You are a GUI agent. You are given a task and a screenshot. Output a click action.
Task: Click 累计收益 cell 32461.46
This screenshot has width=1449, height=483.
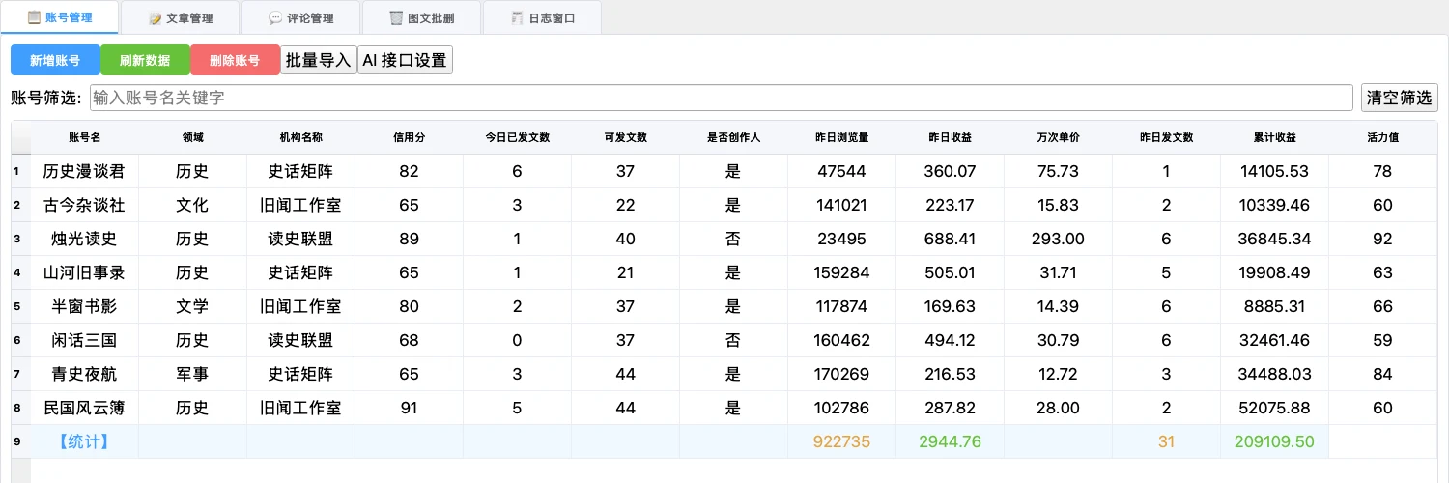[x=1274, y=340]
